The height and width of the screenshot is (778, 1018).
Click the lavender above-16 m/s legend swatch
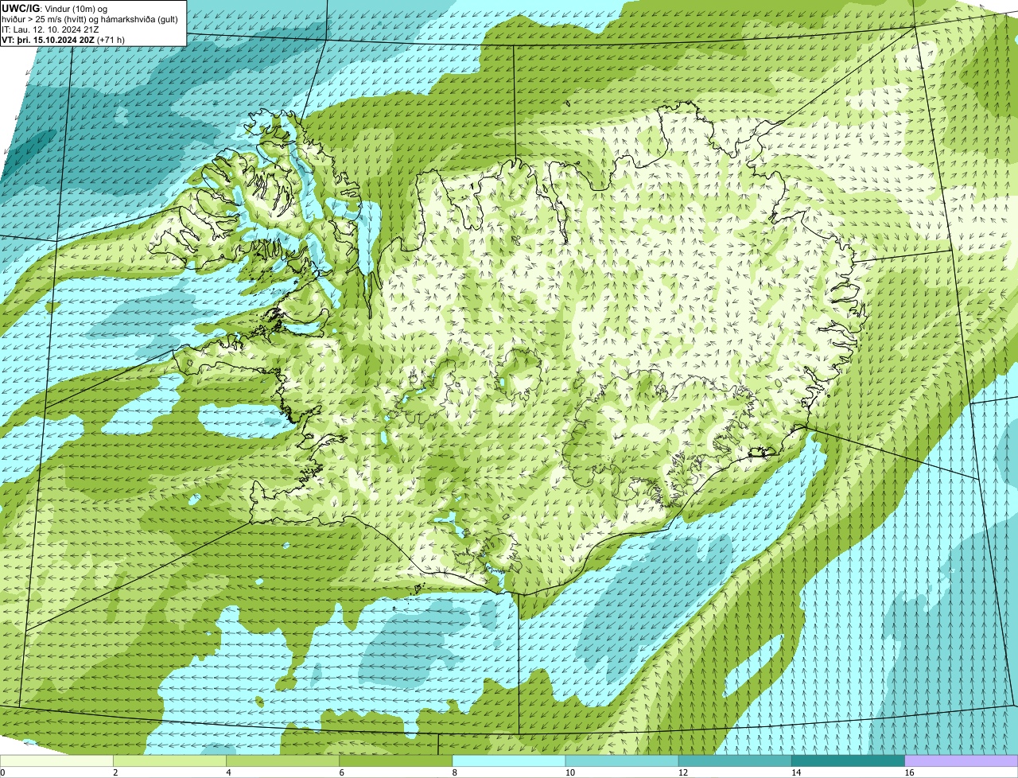(x=962, y=760)
